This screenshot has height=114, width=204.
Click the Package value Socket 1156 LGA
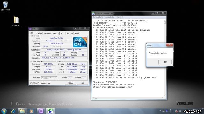57,44
